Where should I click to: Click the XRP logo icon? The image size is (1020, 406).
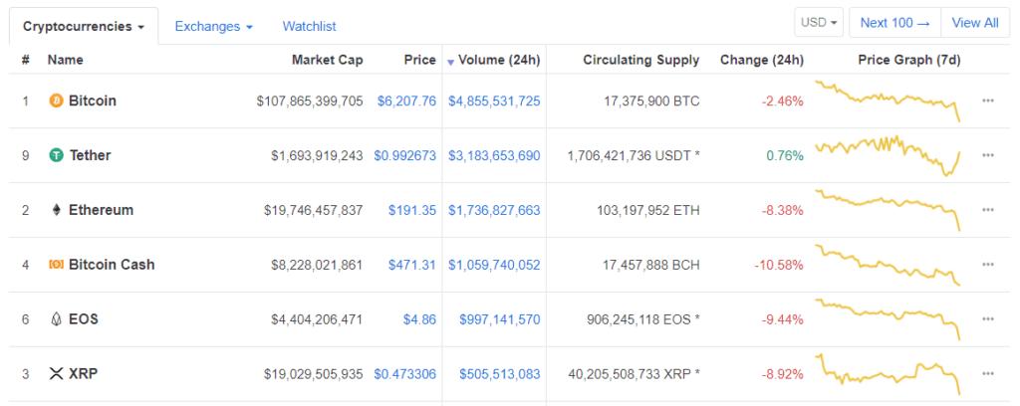pyautogui.click(x=56, y=374)
